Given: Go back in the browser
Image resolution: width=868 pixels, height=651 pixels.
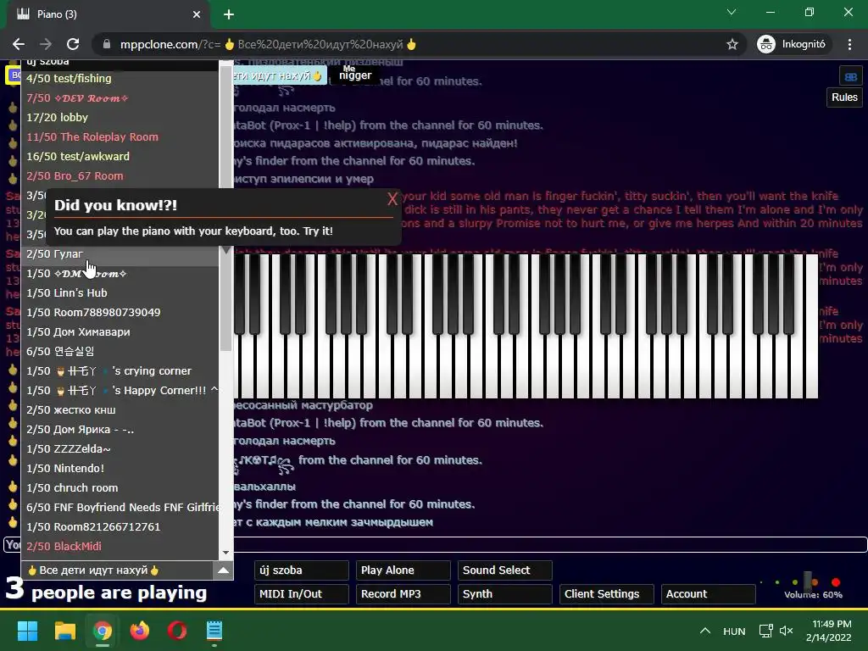Looking at the screenshot, I should click(19, 44).
